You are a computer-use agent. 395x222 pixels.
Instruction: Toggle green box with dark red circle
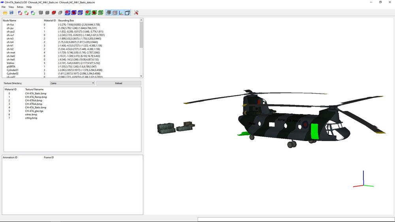coord(94,13)
